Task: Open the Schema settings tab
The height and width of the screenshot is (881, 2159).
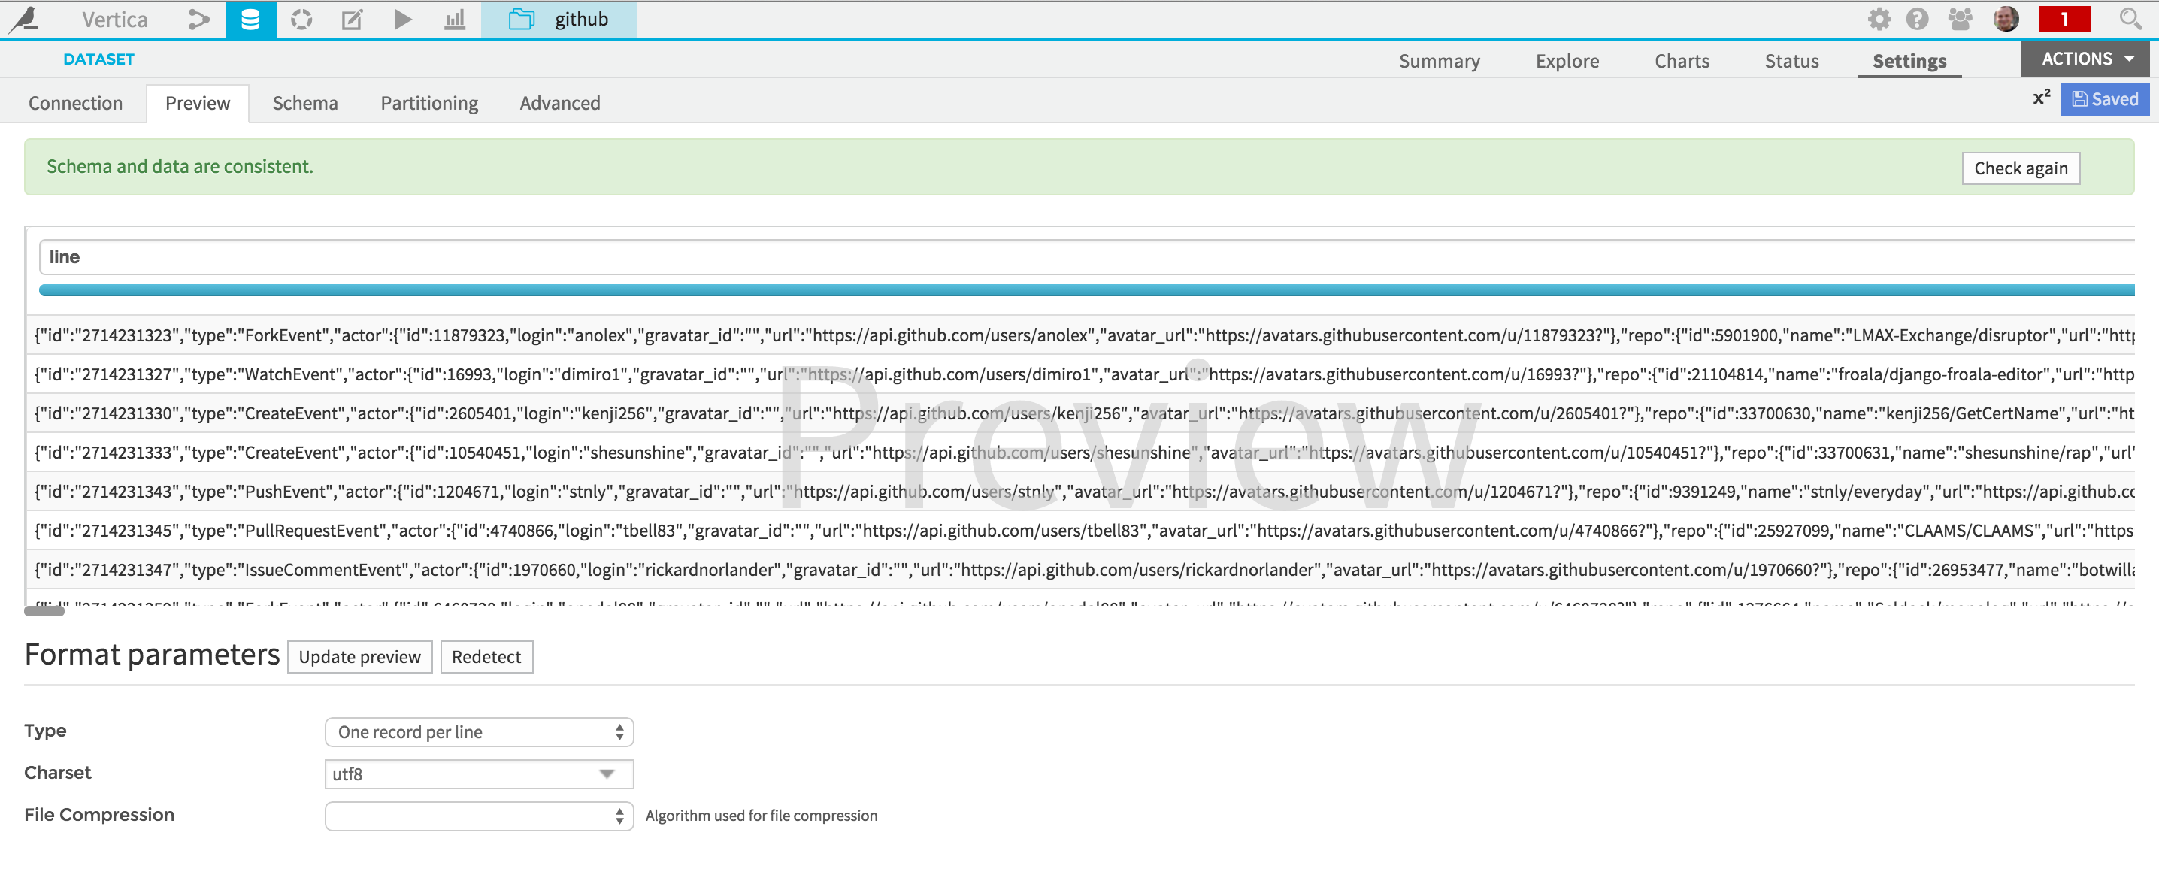Action: [305, 103]
